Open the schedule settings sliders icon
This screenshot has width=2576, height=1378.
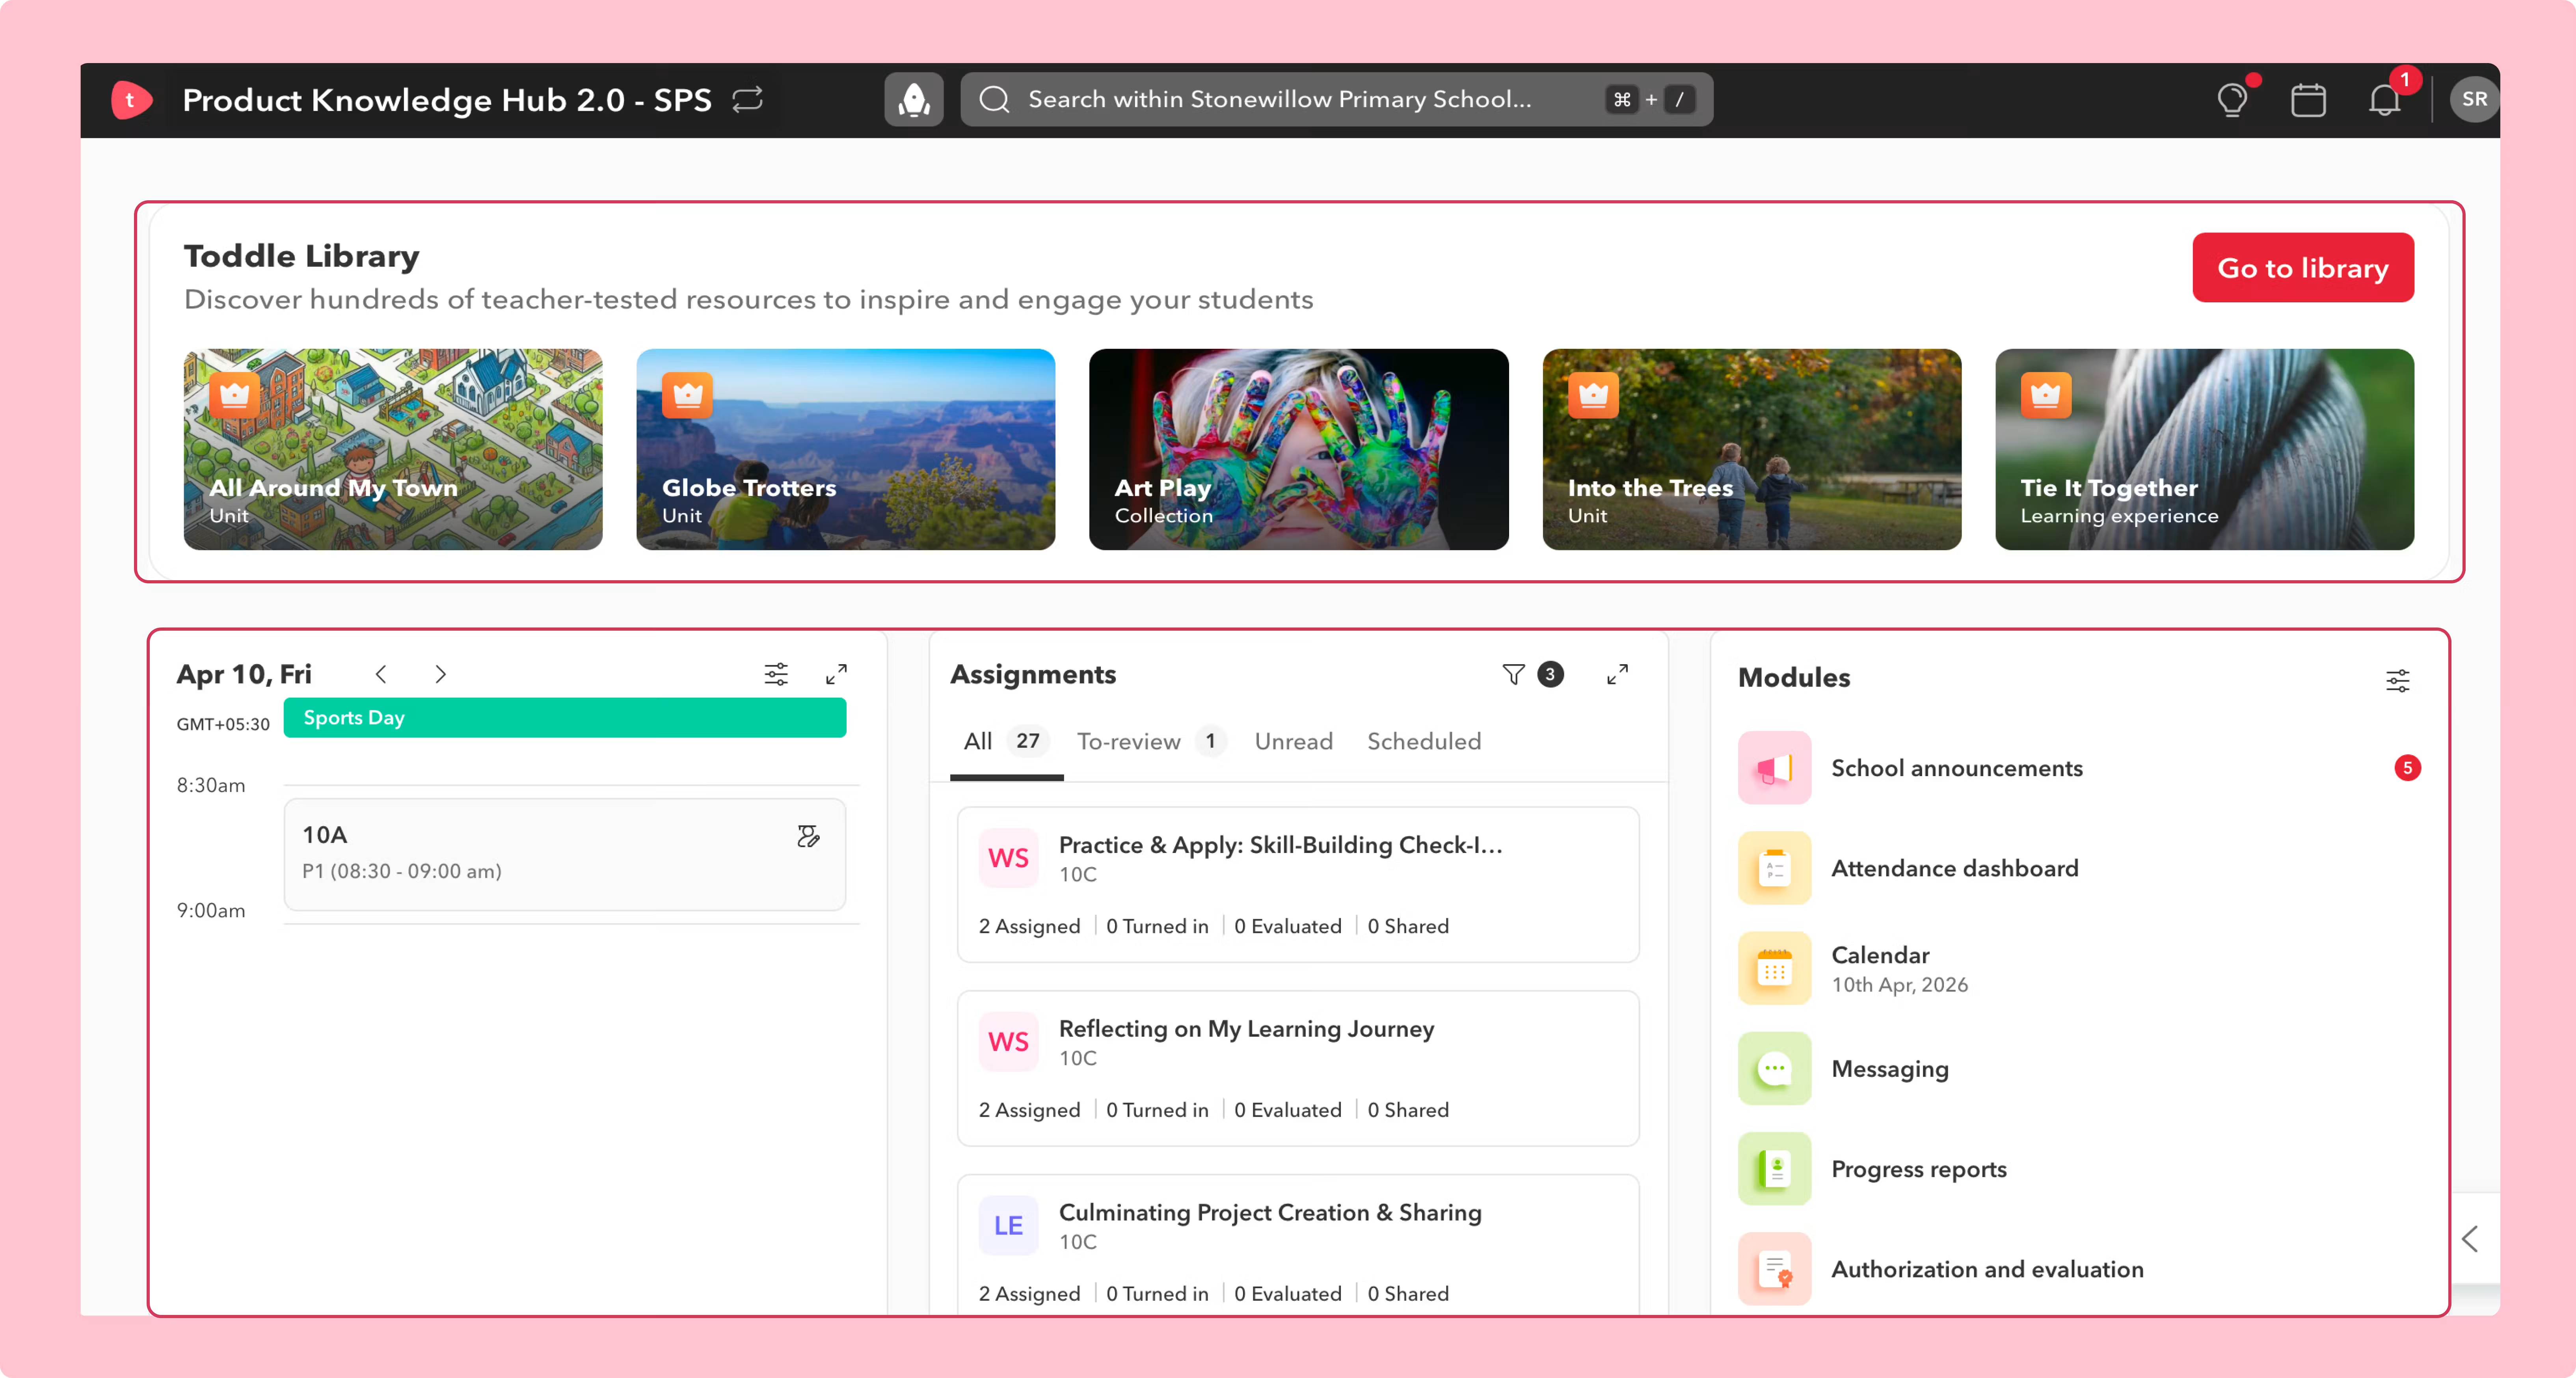point(776,674)
